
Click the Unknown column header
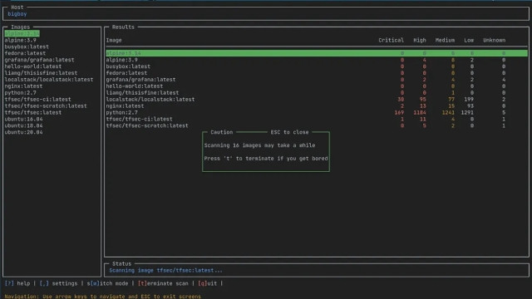(494, 40)
